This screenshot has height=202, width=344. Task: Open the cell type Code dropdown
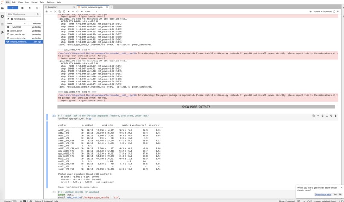tap(91, 12)
